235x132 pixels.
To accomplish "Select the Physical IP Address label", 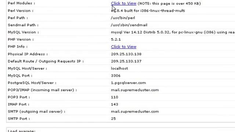I will (28, 54).
